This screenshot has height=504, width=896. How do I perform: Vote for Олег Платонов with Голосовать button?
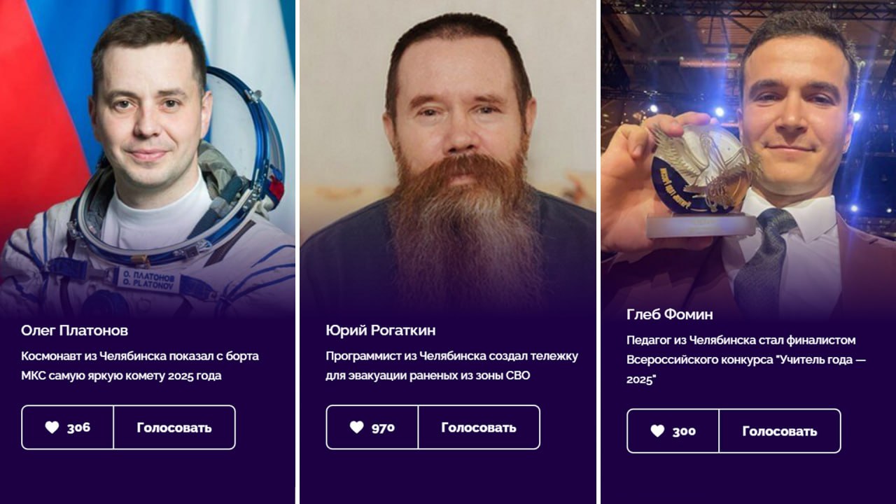[x=174, y=427]
